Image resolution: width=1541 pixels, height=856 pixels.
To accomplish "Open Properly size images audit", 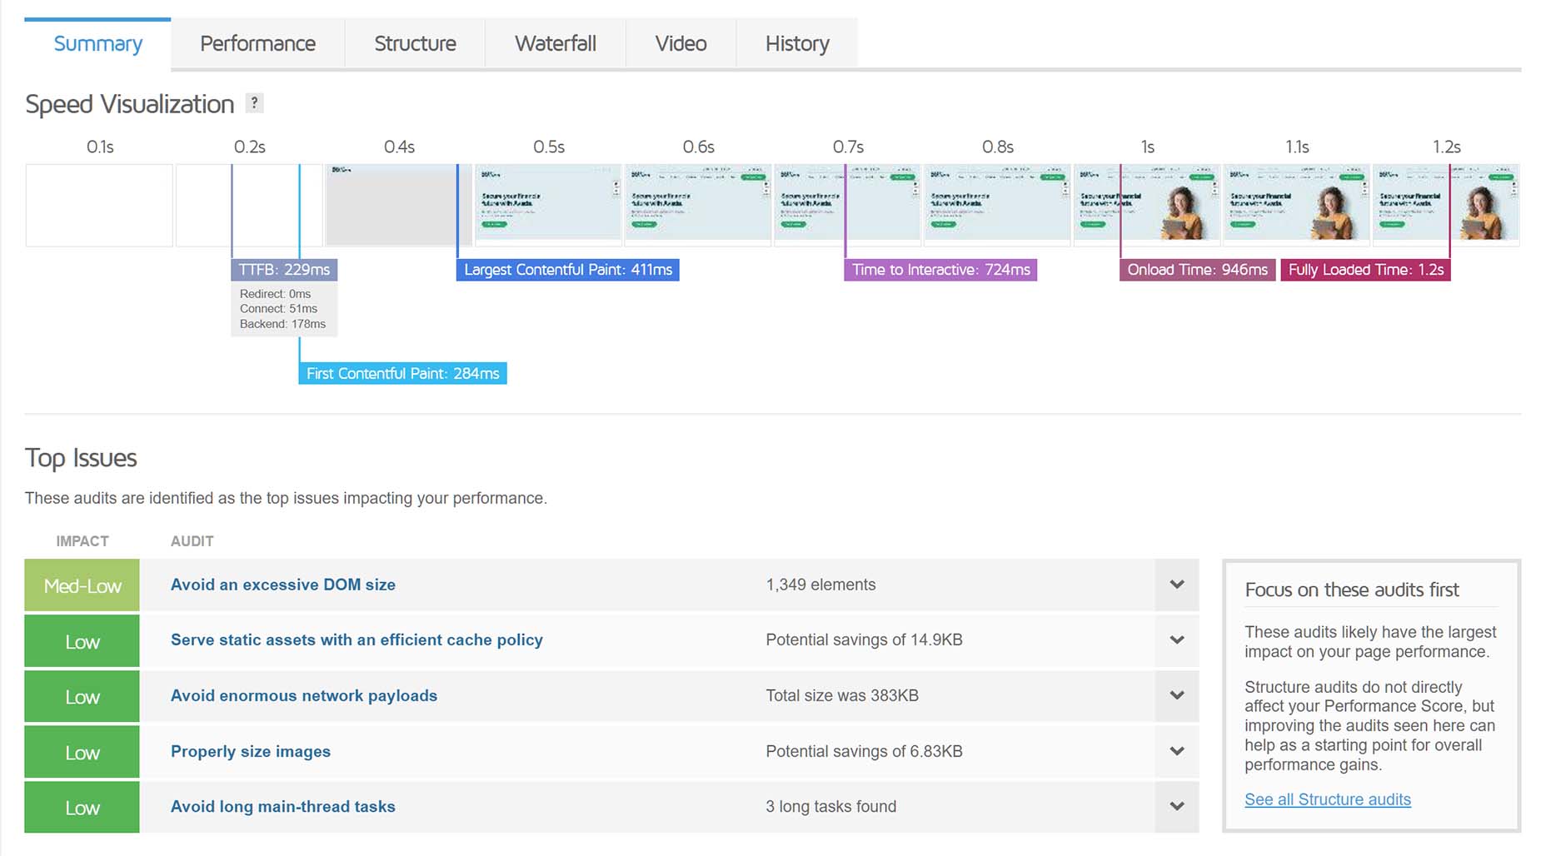I will [x=251, y=751].
